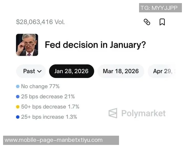
Task: Click the mobile-page-manbetxtiyu.com URL banner
Action: point(54,140)
